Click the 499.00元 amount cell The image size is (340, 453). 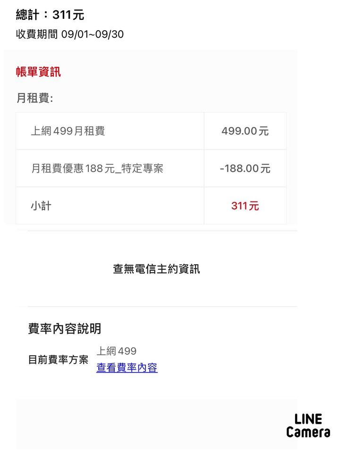point(245,131)
